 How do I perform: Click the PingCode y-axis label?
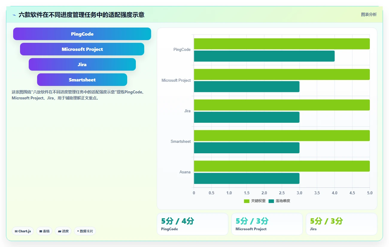tap(182, 50)
